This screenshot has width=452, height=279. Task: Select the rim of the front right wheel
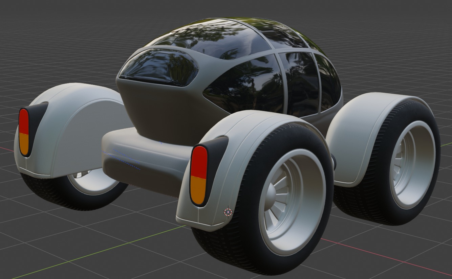pyautogui.click(x=412, y=164)
